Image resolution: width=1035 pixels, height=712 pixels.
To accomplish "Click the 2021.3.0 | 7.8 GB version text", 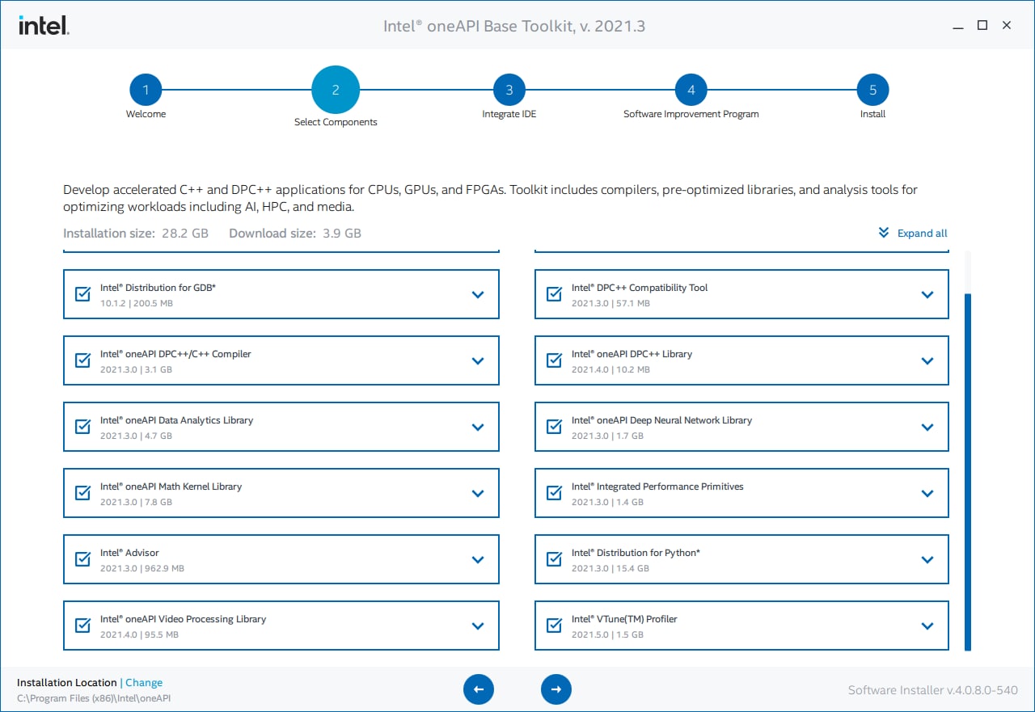I will tap(136, 503).
